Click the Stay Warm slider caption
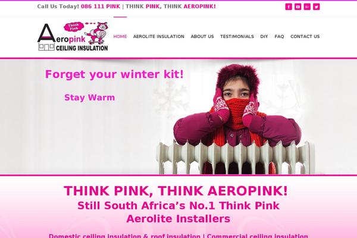357x238 pixels. click(x=89, y=98)
